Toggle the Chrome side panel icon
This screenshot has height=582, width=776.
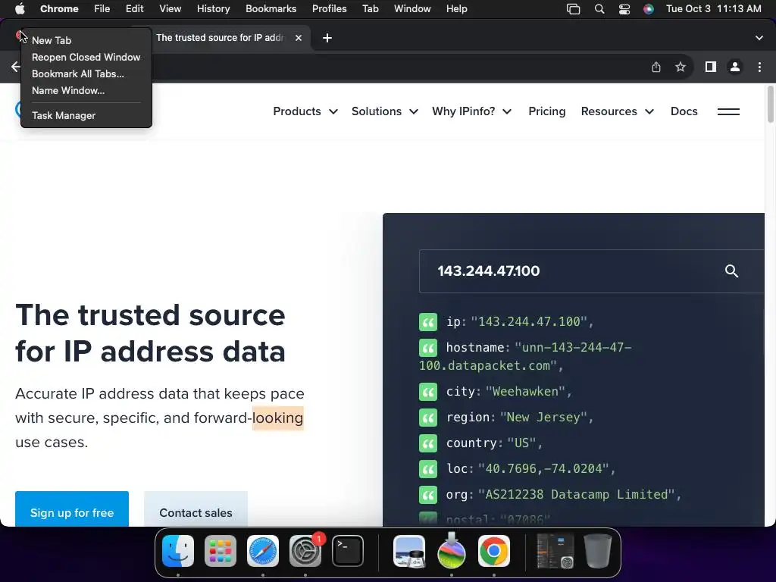tap(711, 67)
